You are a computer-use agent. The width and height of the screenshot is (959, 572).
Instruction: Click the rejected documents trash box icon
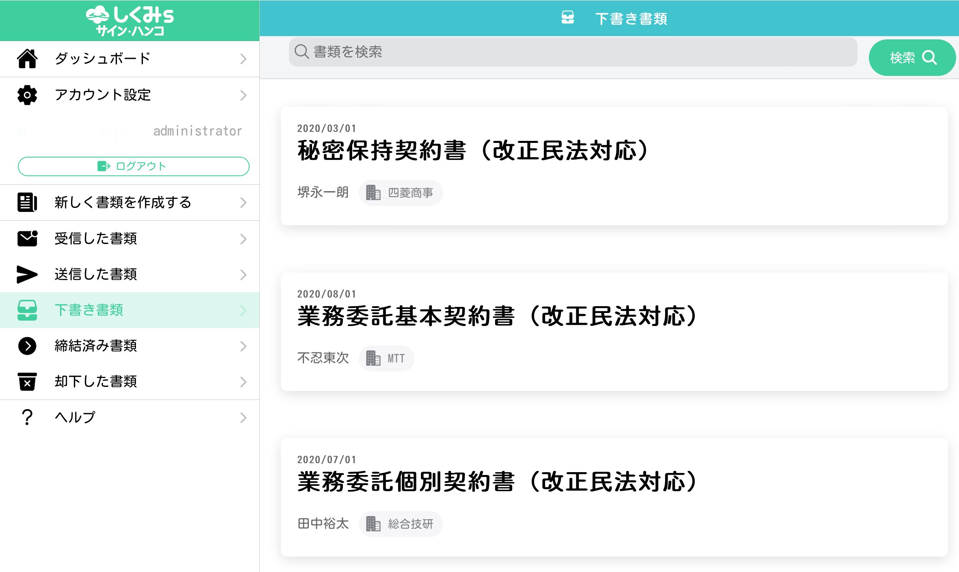[x=27, y=382]
